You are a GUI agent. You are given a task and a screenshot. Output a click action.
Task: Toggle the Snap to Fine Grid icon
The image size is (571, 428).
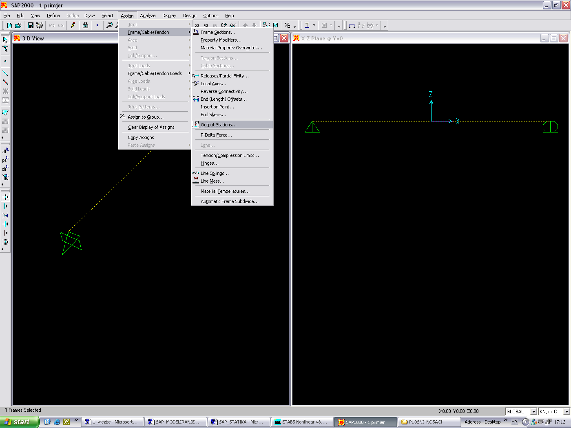click(x=5, y=242)
